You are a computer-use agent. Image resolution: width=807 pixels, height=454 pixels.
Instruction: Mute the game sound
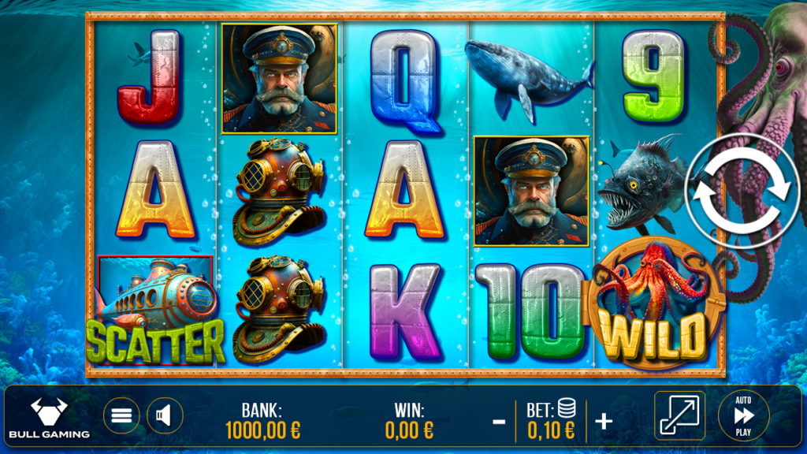pyautogui.click(x=165, y=415)
